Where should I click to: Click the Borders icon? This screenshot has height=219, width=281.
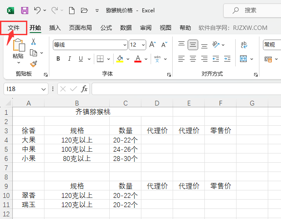click(x=100, y=58)
